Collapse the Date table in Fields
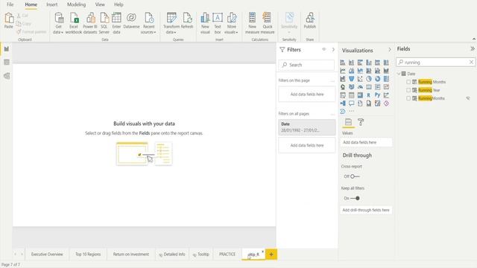Viewport: 477px width, 268px height. [399, 74]
